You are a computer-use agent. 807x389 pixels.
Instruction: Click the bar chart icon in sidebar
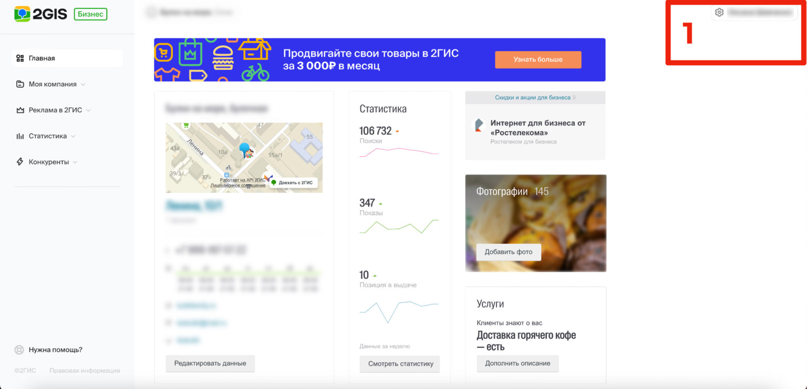(20, 136)
